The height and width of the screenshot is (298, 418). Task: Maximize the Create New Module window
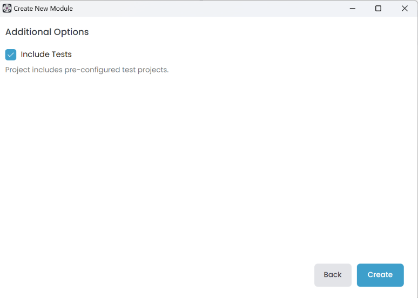(x=378, y=8)
